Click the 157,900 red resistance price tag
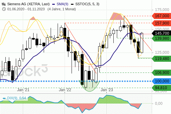Screen dimensions: 171x114 point(161,23)
